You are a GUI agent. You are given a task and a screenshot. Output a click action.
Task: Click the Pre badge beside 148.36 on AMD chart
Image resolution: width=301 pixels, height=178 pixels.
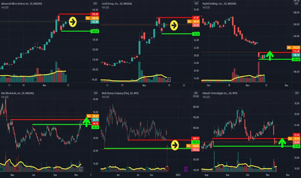(x=88, y=18)
